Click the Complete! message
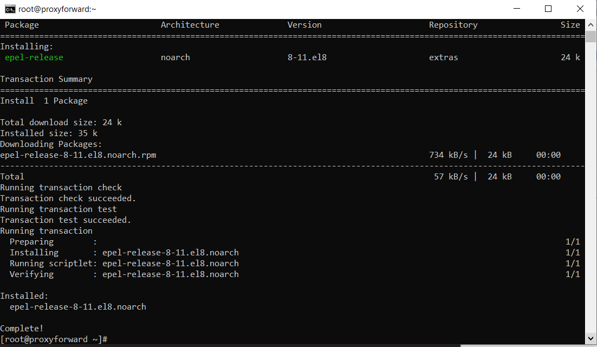Viewport: 597px width, 347px height. click(22, 328)
